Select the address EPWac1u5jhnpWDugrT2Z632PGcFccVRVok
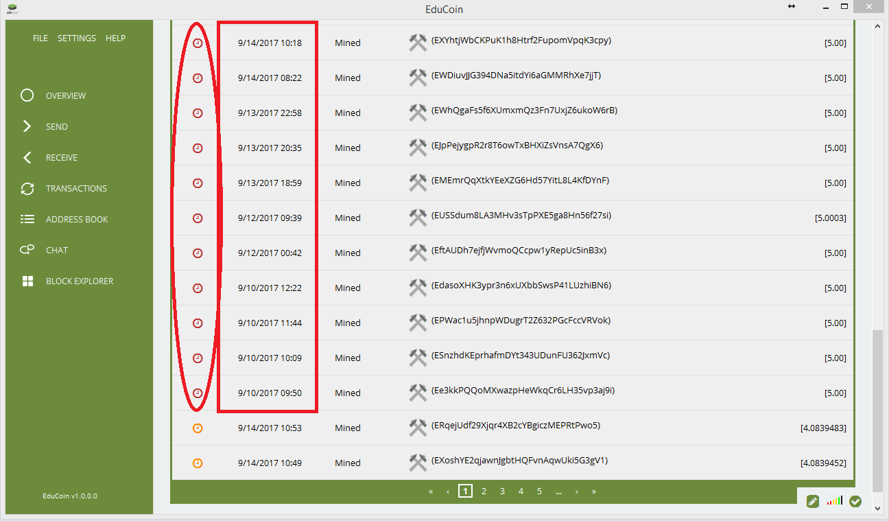Viewport: 889px width, 521px height. (521, 321)
